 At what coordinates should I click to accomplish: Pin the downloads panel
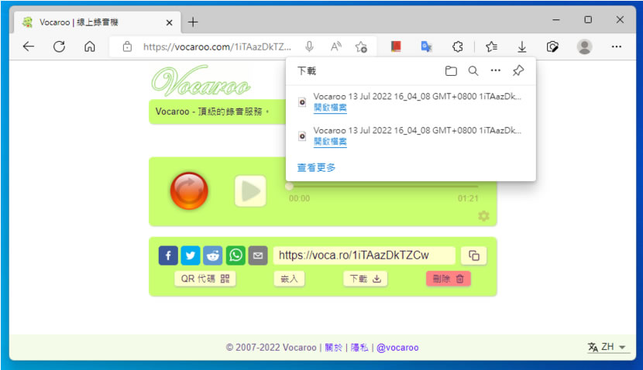[x=518, y=70]
